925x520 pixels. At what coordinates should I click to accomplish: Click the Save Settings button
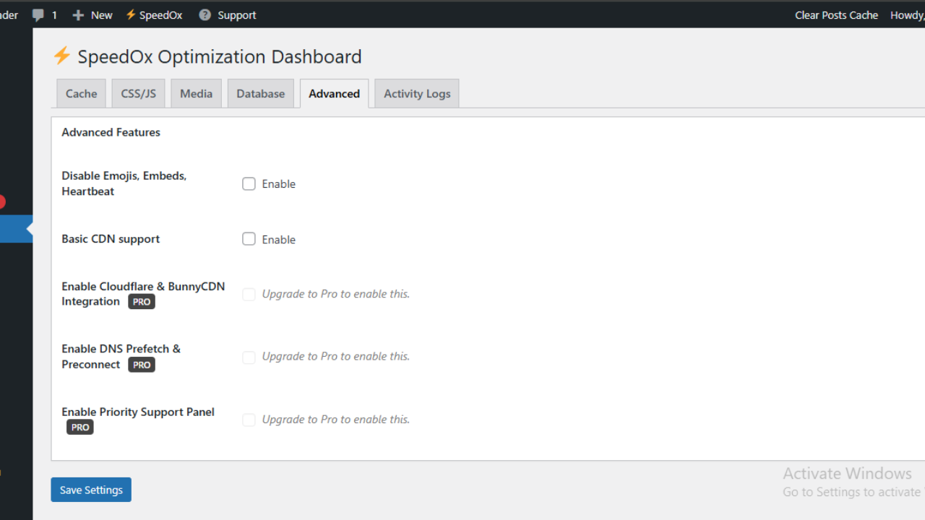(91, 490)
